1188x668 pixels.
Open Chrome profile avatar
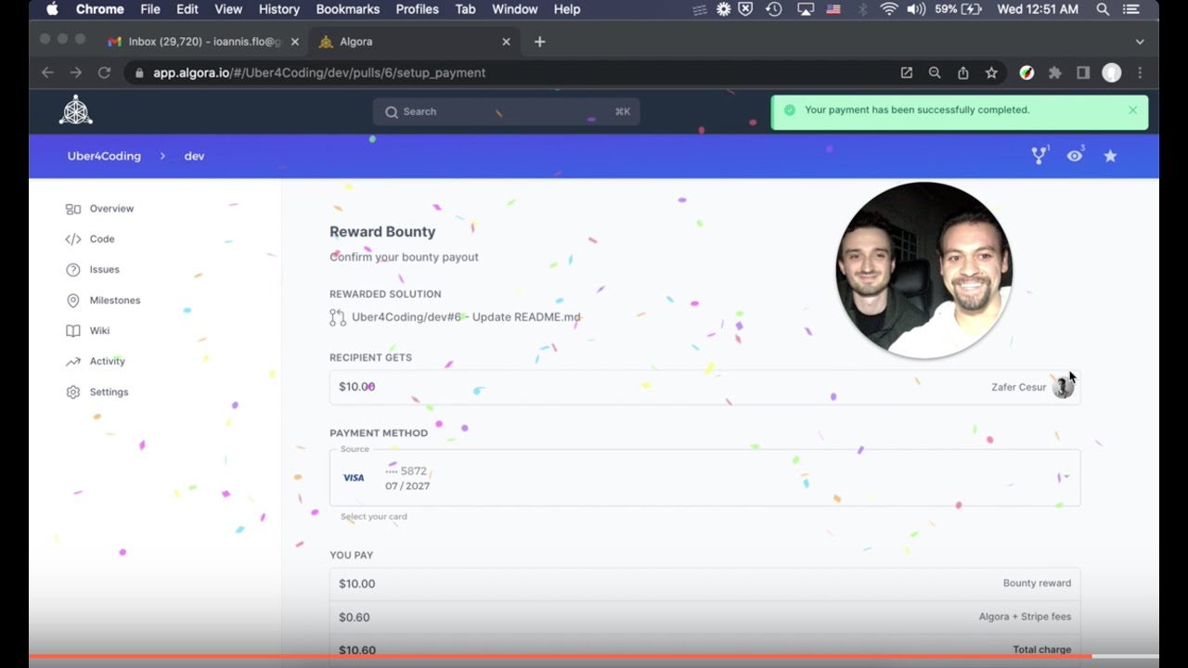pos(1112,72)
